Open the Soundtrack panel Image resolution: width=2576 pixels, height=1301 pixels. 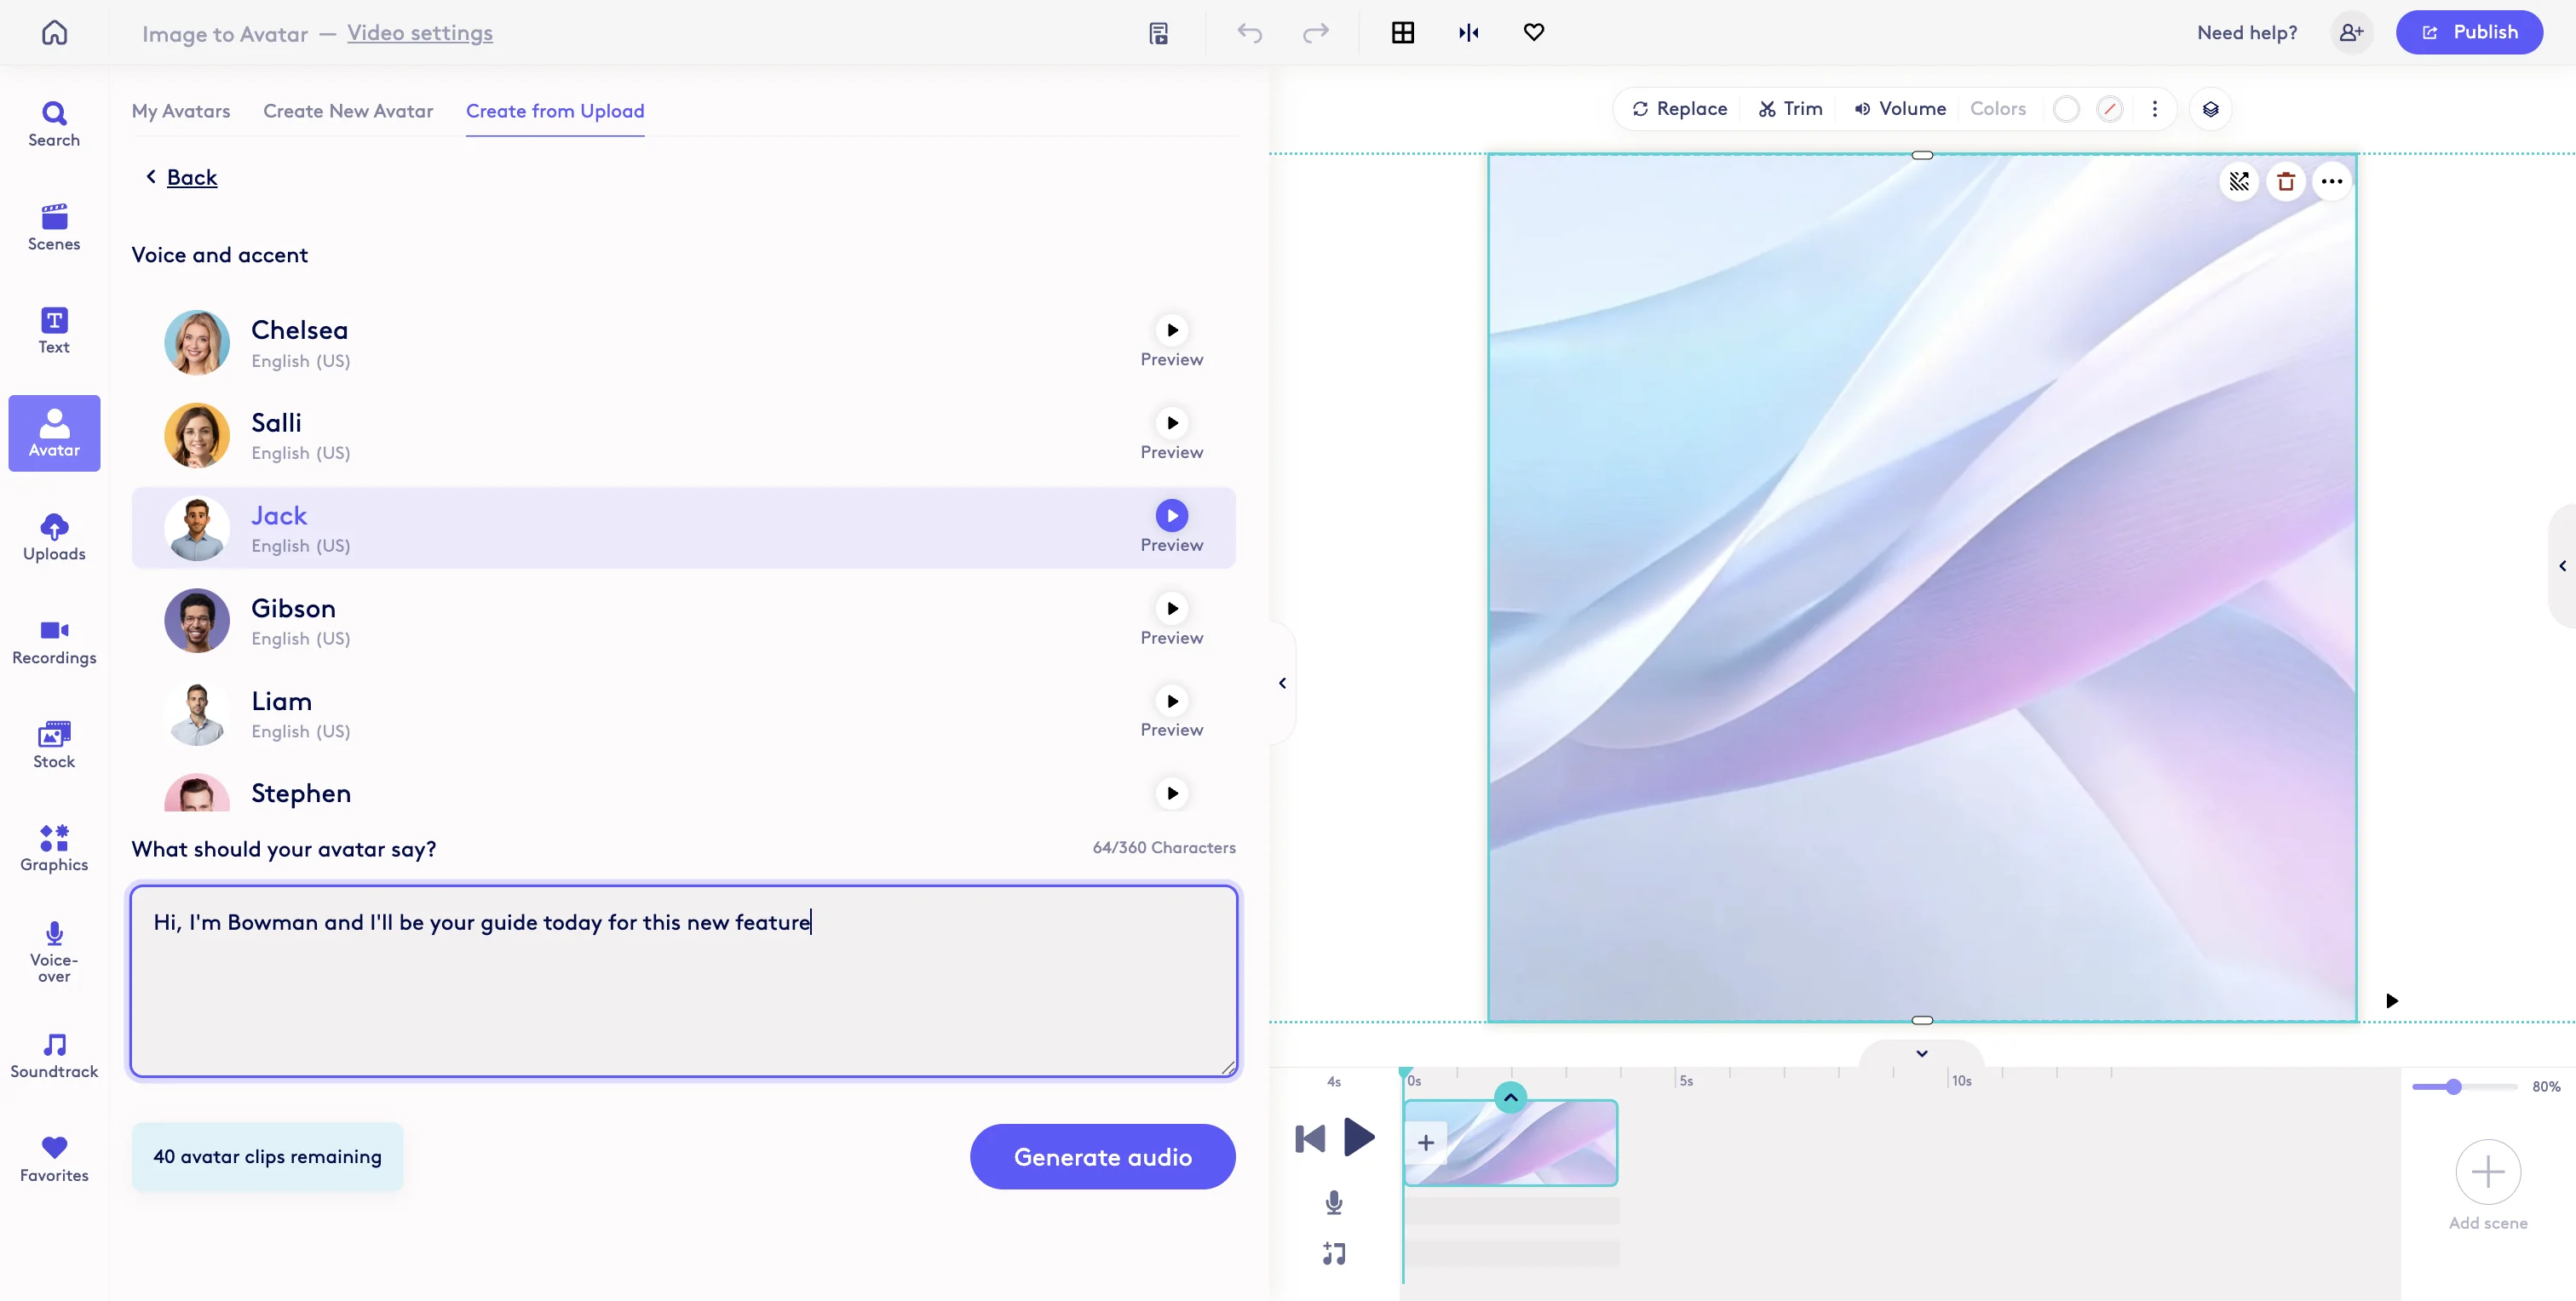[53, 1055]
